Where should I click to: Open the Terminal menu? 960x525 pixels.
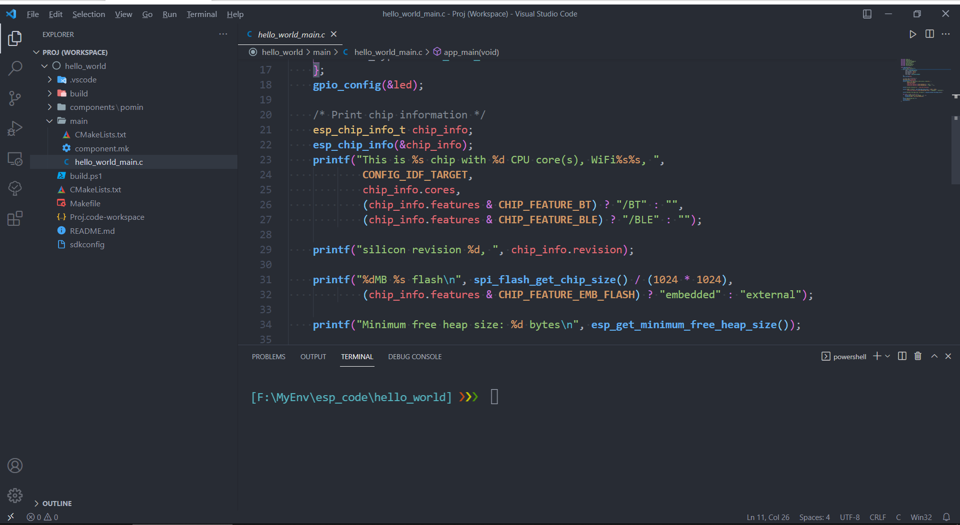point(201,14)
